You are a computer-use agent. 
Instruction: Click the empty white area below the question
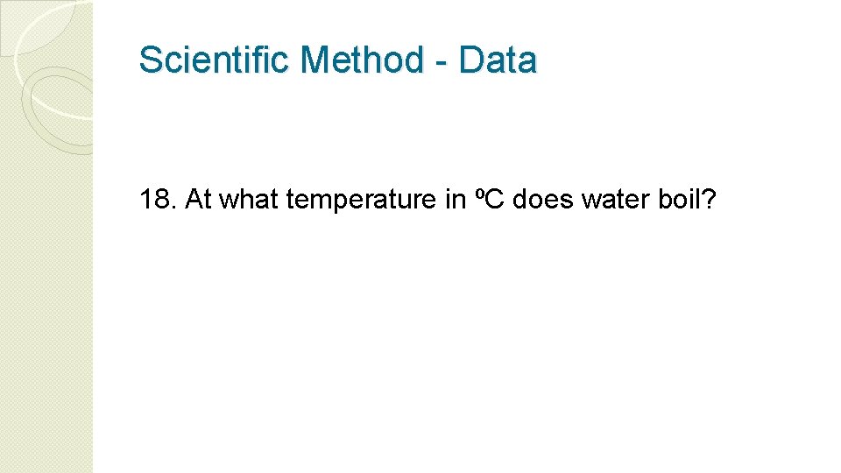pos(462,343)
